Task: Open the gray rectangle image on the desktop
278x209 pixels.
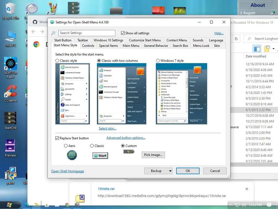Action: (116, 11)
